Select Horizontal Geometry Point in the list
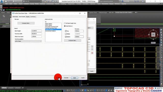 [x=52, y=27]
